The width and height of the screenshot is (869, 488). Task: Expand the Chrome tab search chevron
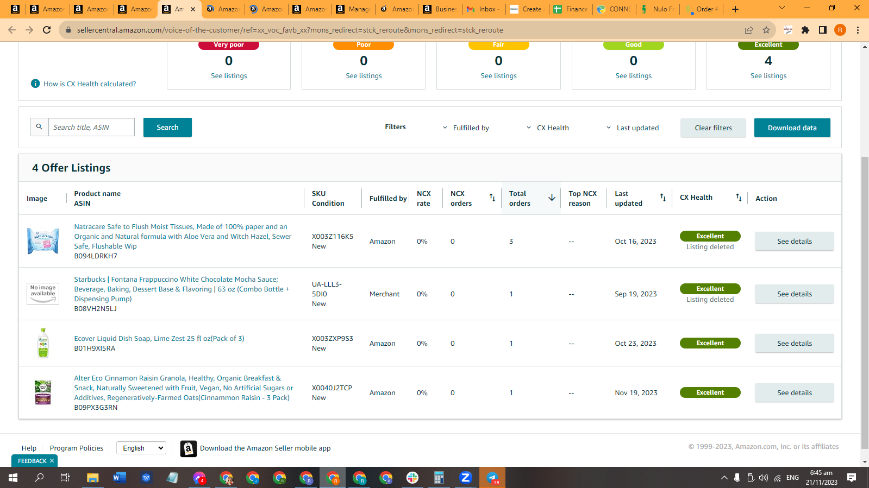[x=782, y=8]
